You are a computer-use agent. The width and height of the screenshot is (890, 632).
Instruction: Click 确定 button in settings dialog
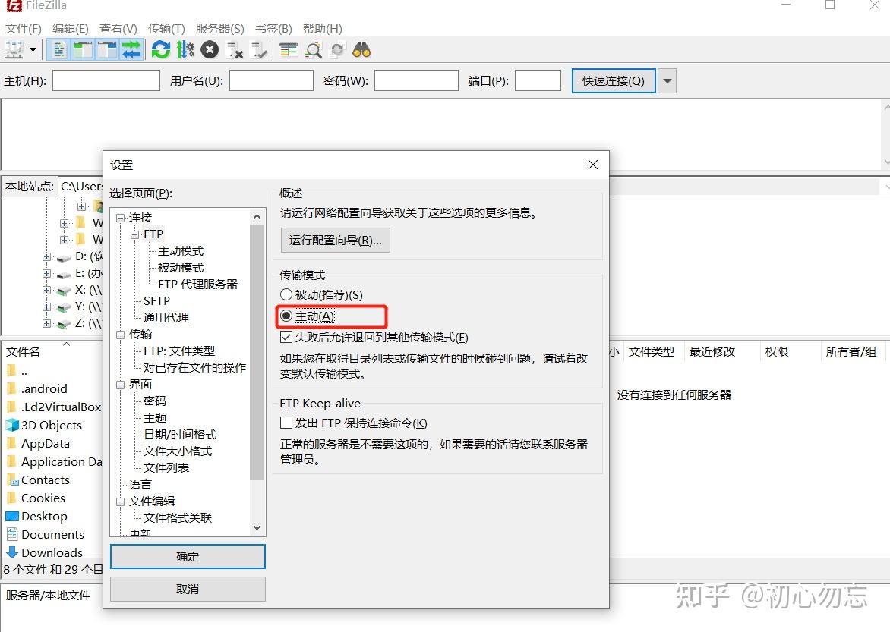pos(188,557)
